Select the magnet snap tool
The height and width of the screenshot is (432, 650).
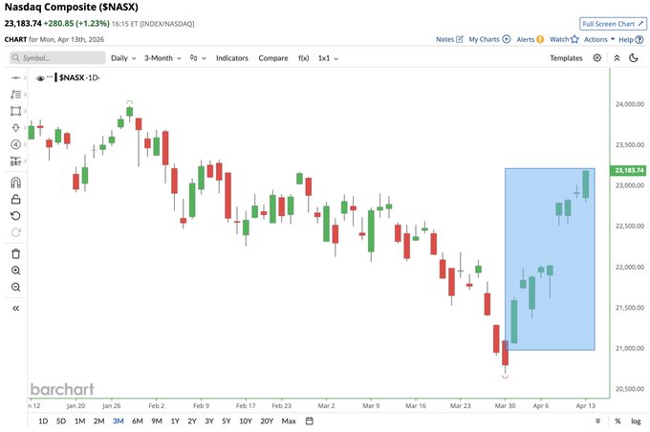[x=15, y=183]
